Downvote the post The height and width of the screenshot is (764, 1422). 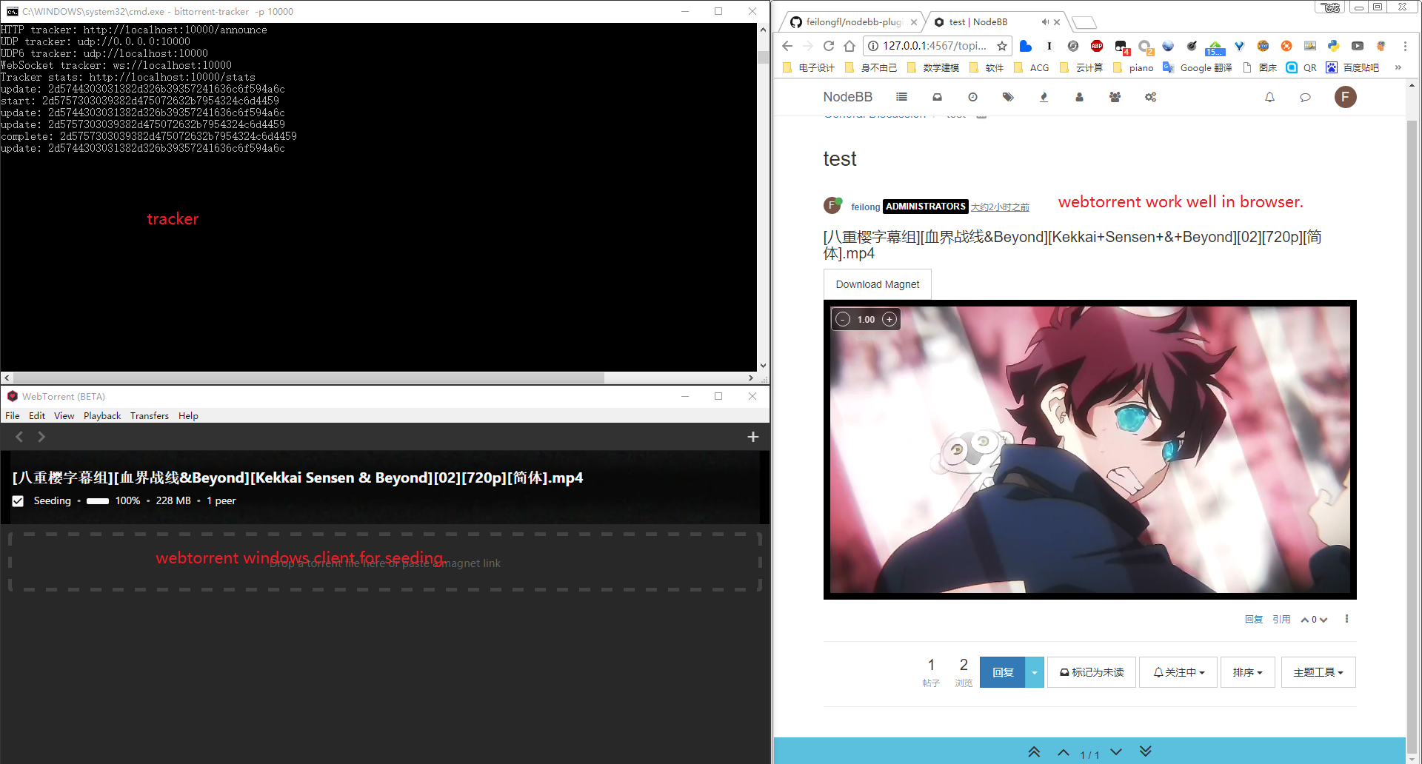(x=1323, y=620)
